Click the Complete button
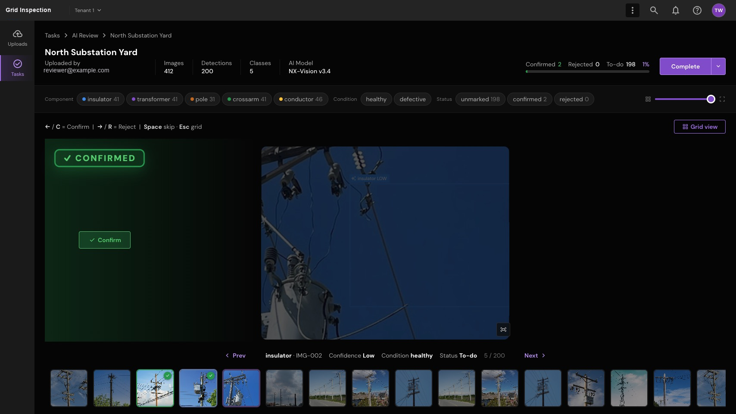The height and width of the screenshot is (414, 736). point(685,66)
